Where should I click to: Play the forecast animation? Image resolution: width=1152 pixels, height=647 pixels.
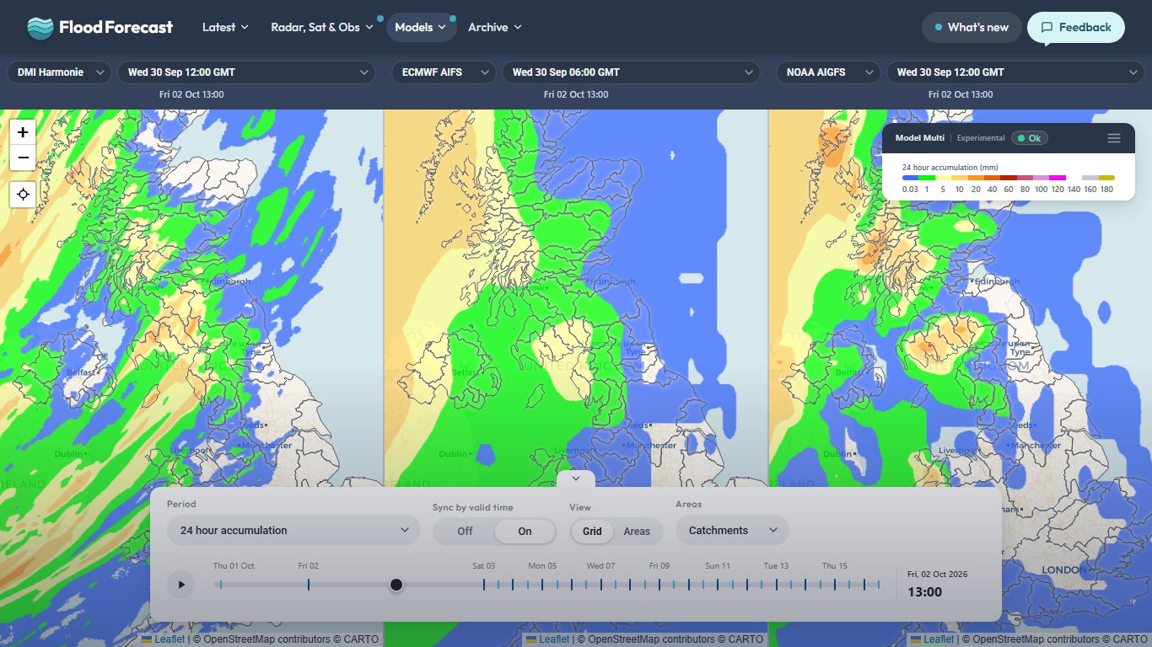tap(181, 585)
